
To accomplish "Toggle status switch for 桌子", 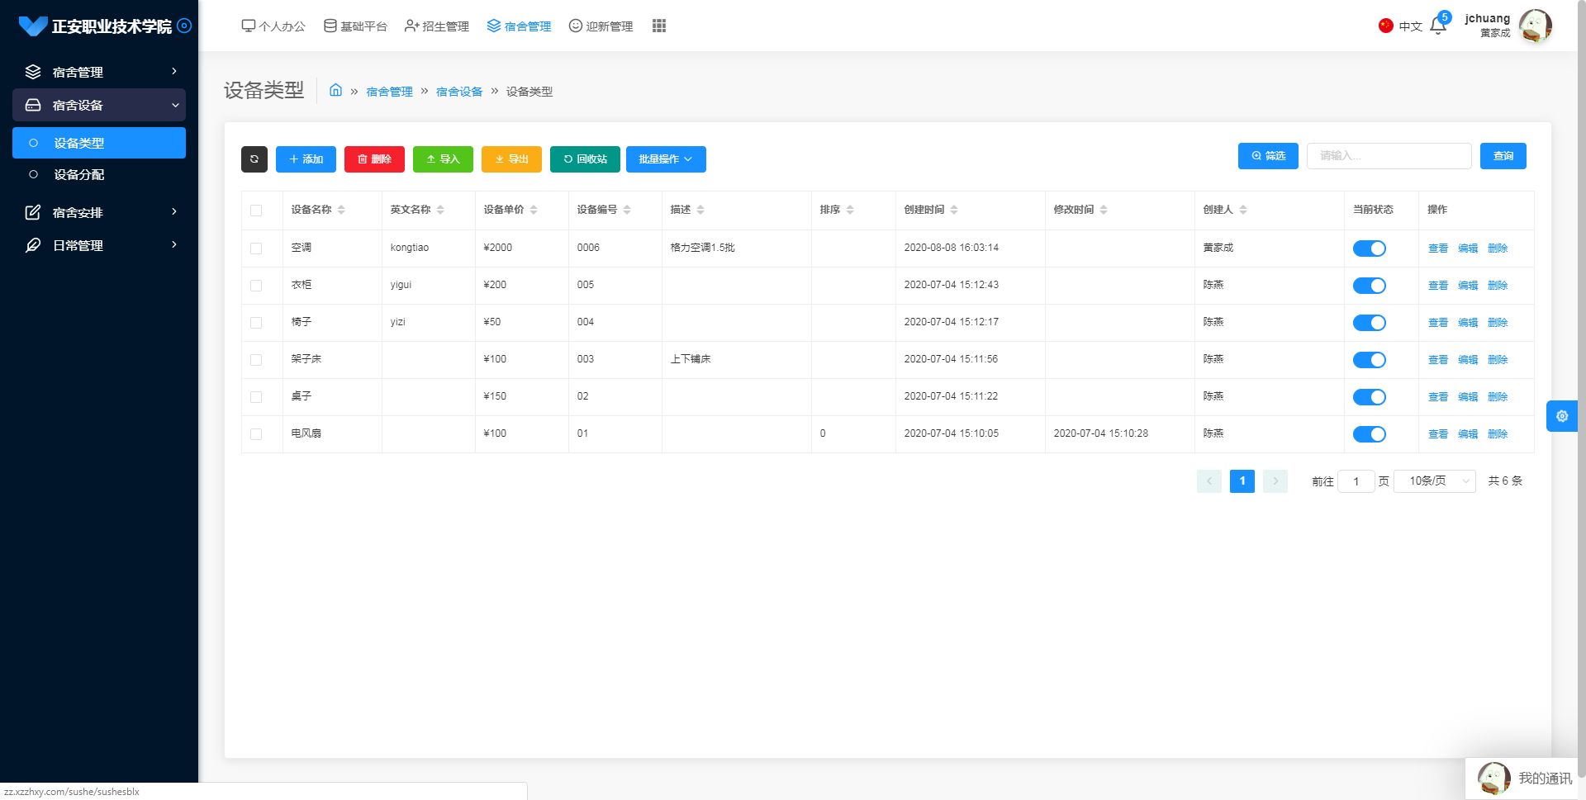I will point(1369,397).
